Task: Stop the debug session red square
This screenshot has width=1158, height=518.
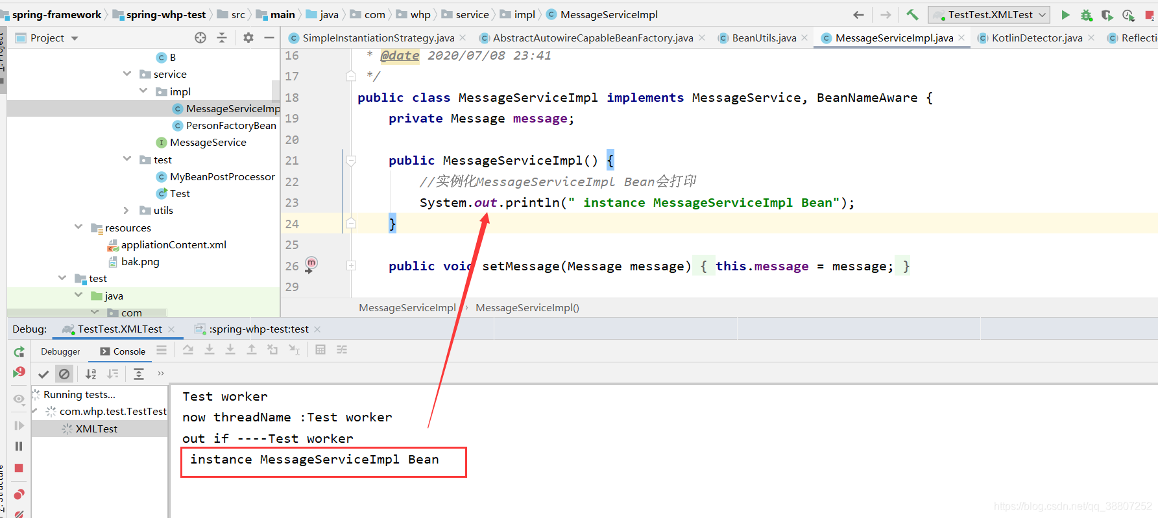Action: click(x=19, y=468)
